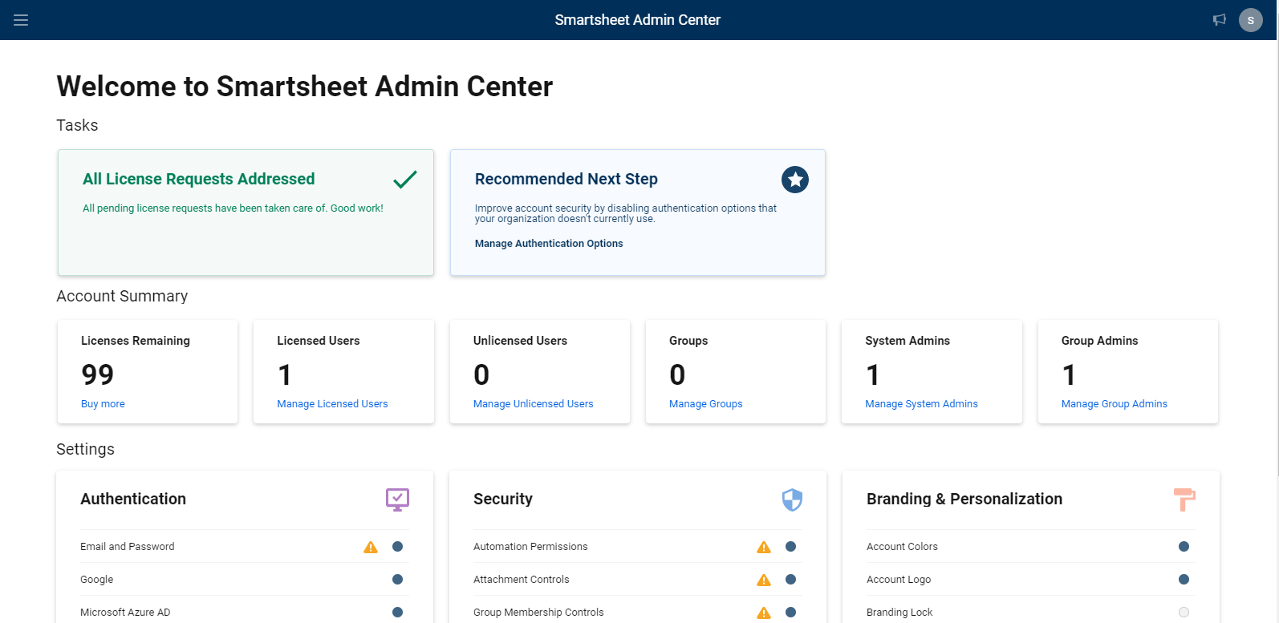Click the Unlicensed Users card title
The height and width of the screenshot is (623, 1279).
coord(520,341)
